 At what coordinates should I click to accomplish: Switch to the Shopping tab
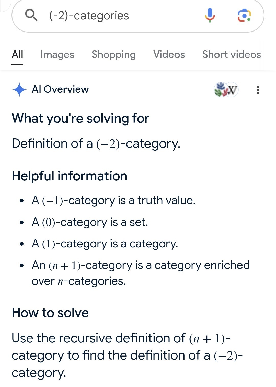[114, 55]
